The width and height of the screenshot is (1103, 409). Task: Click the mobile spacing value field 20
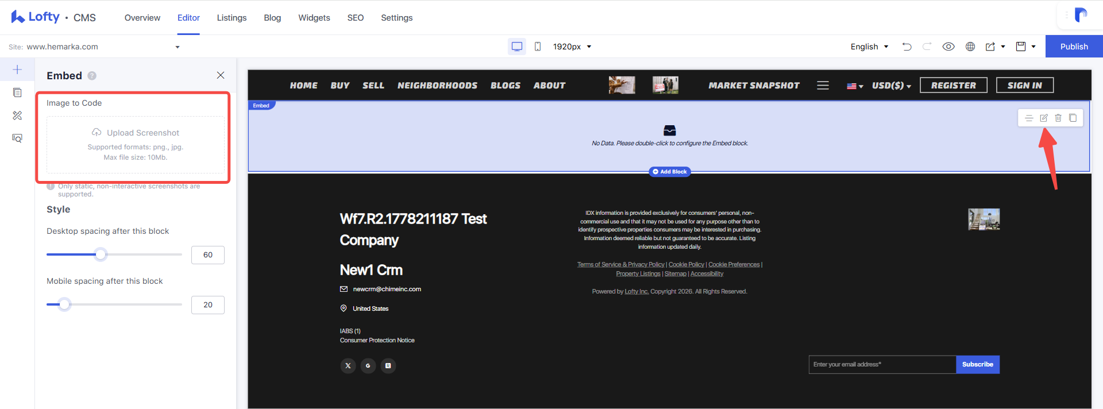[208, 305]
